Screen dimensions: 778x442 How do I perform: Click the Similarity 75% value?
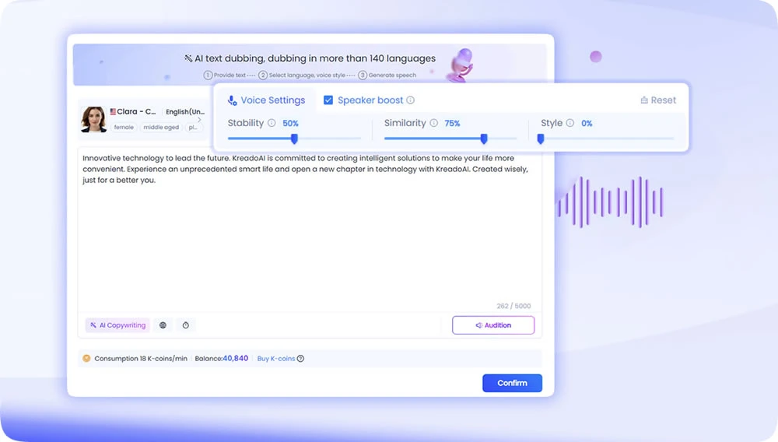[x=452, y=123]
